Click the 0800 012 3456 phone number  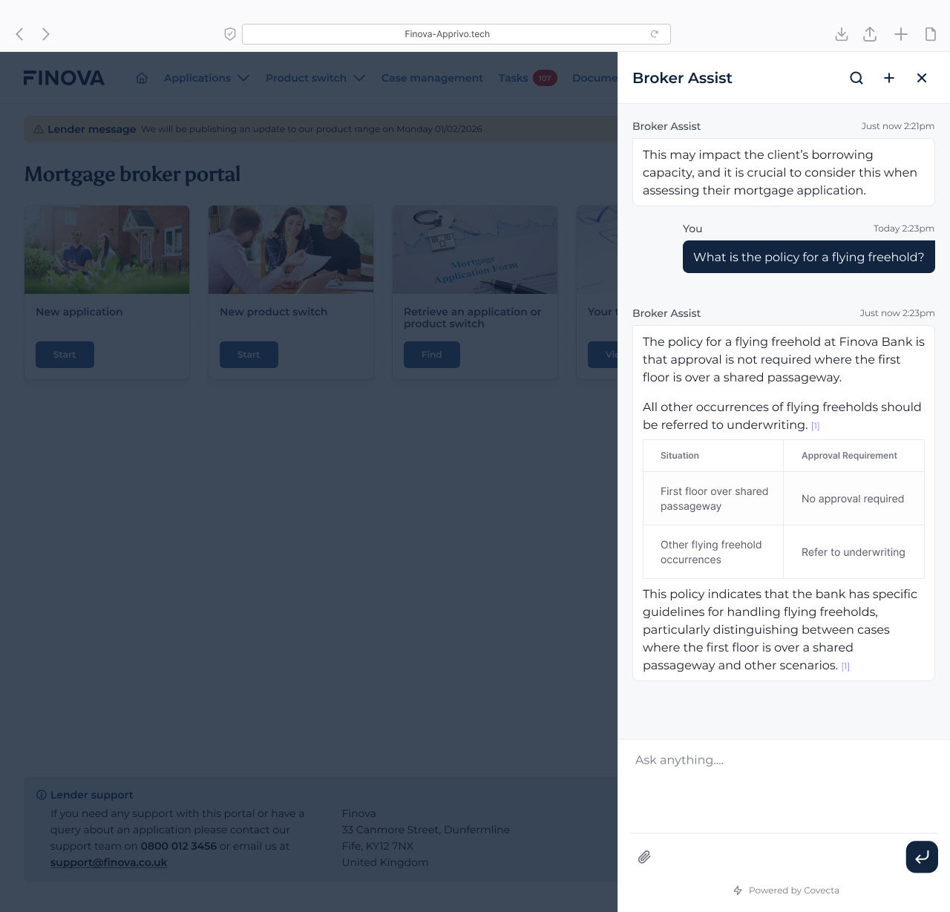[x=179, y=846]
